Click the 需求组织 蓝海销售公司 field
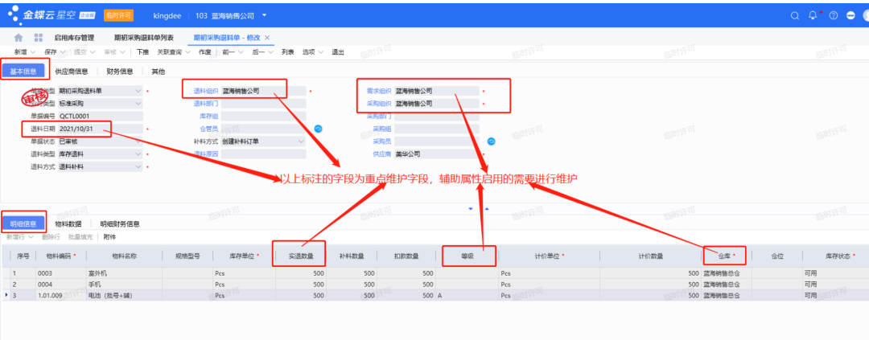869x340 pixels. (437, 90)
